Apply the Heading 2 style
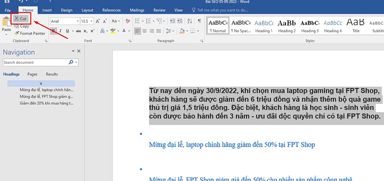384x181 pixels. tap(287, 26)
